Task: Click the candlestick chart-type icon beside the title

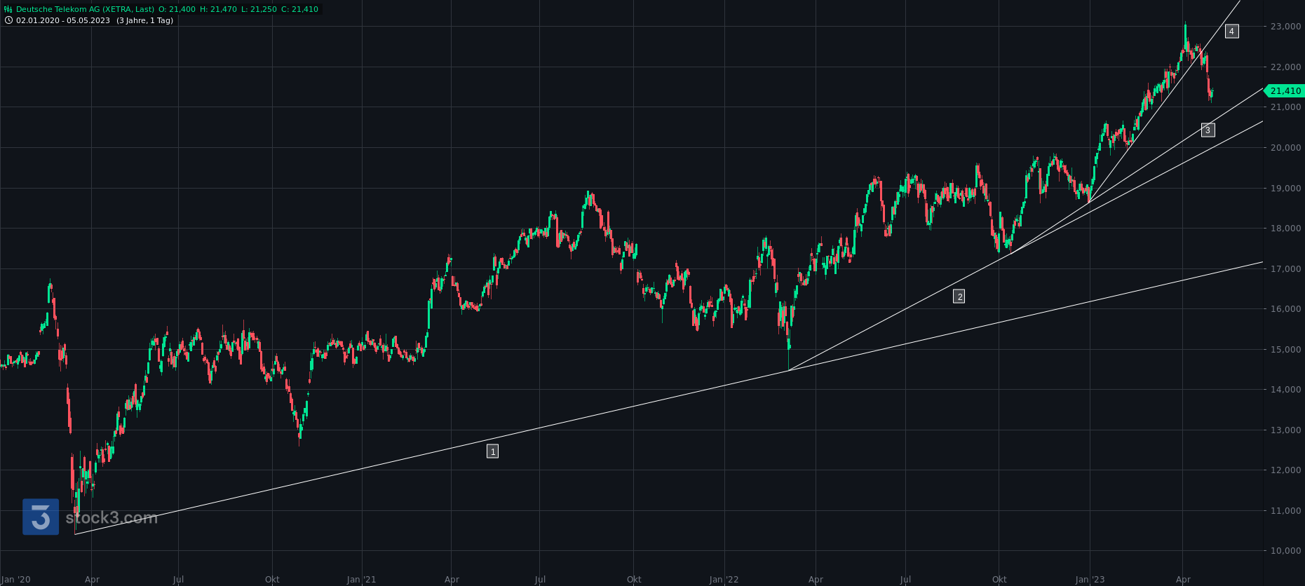Action: click(8, 9)
